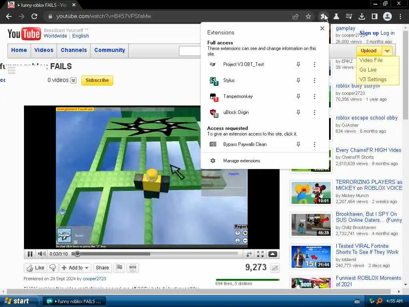Click the yellow Subscribe button
This screenshot has height=307, width=409.
pyautogui.click(x=97, y=80)
